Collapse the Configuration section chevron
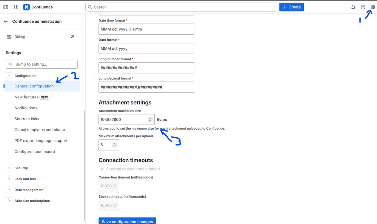The image size is (377, 224). (9, 75)
